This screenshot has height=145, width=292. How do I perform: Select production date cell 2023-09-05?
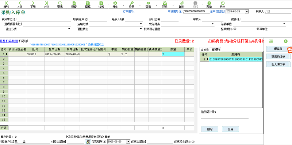tap(54, 54)
